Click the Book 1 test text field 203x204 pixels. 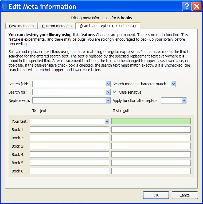tap(69, 130)
